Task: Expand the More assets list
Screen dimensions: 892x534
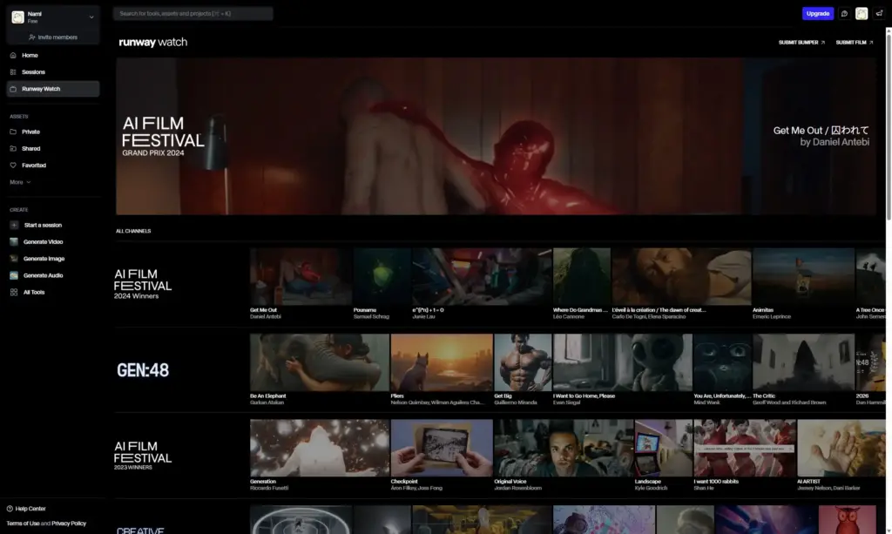Action: (20, 183)
